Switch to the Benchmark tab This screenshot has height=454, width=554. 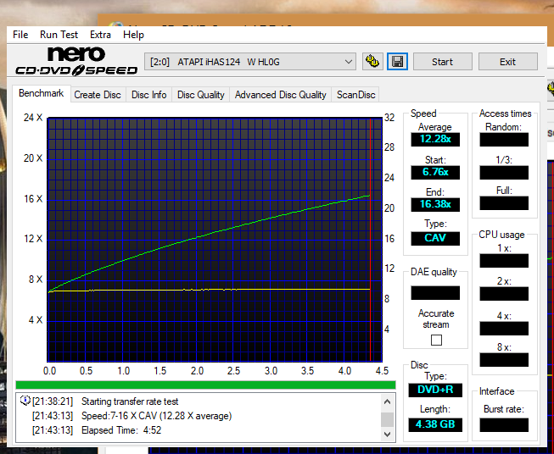click(41, 93)
